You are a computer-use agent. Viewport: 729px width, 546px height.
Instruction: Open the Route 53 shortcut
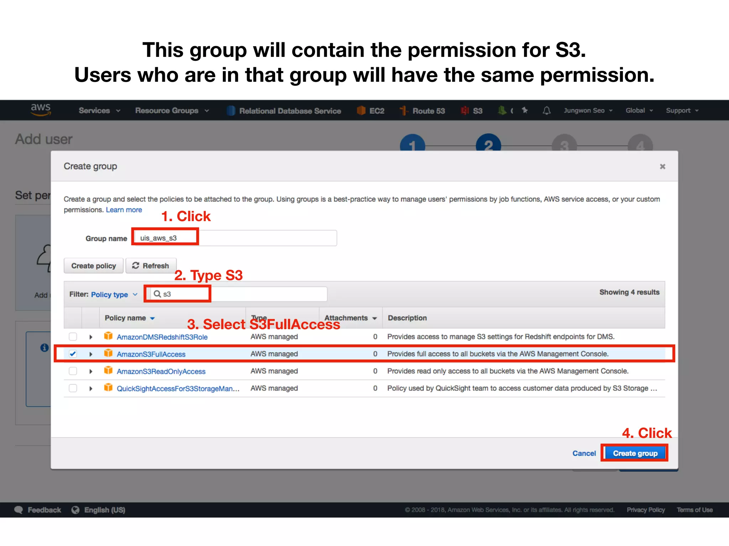pos(422,111)
